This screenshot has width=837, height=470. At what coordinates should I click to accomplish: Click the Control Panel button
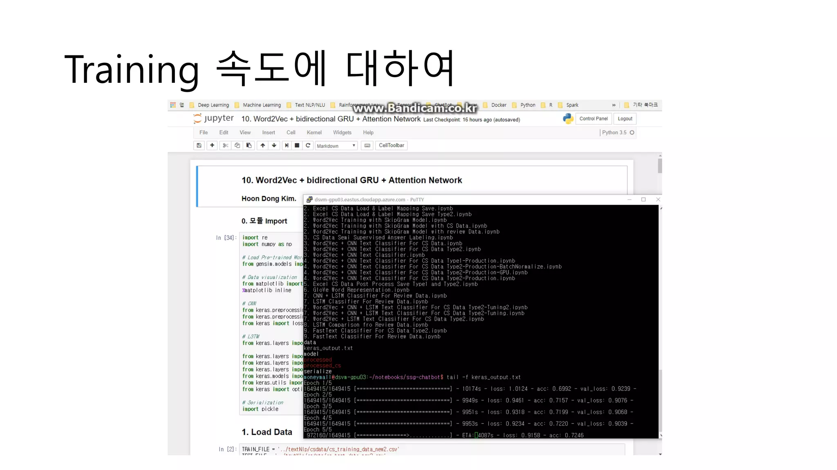(x=593, y=119)
